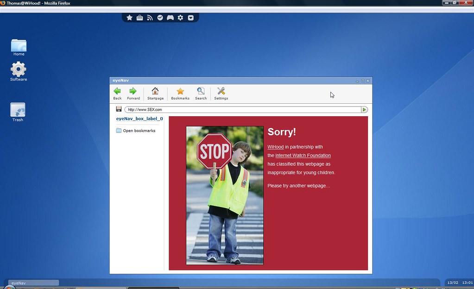
Task: Follow the Internet Watch Foundation link
Action: [x=303, y=155]
